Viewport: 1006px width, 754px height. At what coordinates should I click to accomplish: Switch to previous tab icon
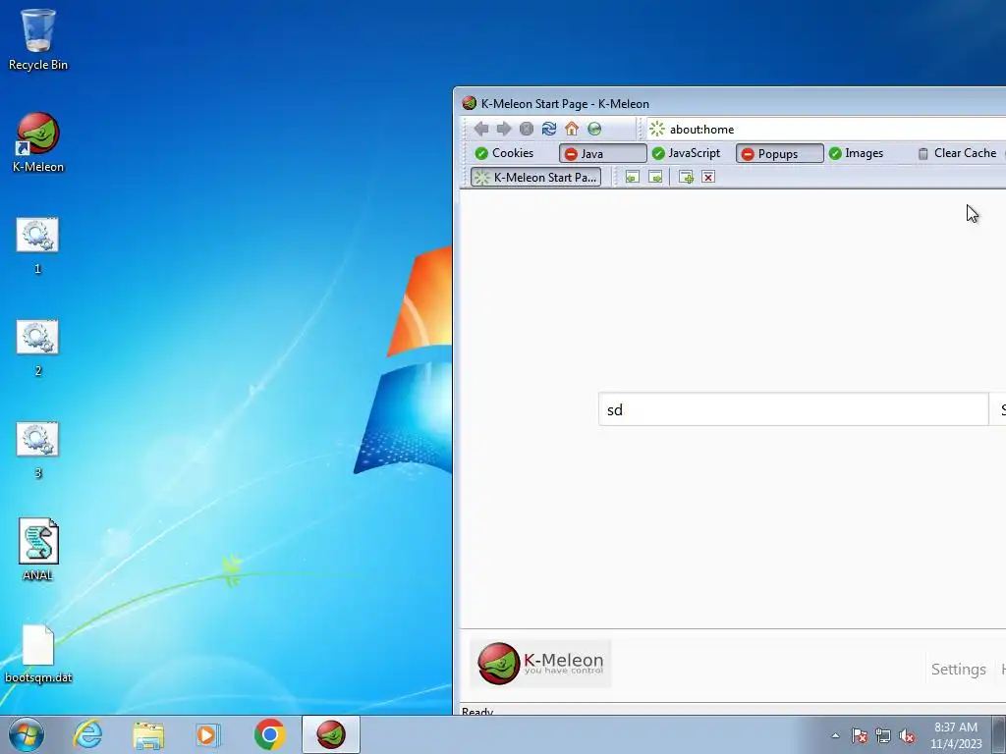[632, 177]
